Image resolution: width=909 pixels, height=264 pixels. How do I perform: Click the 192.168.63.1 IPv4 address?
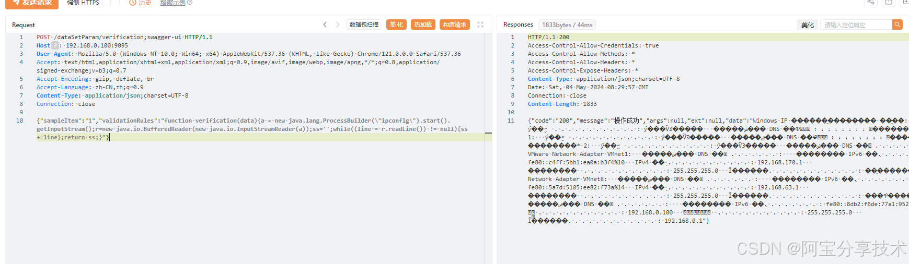tap(778, 187)
